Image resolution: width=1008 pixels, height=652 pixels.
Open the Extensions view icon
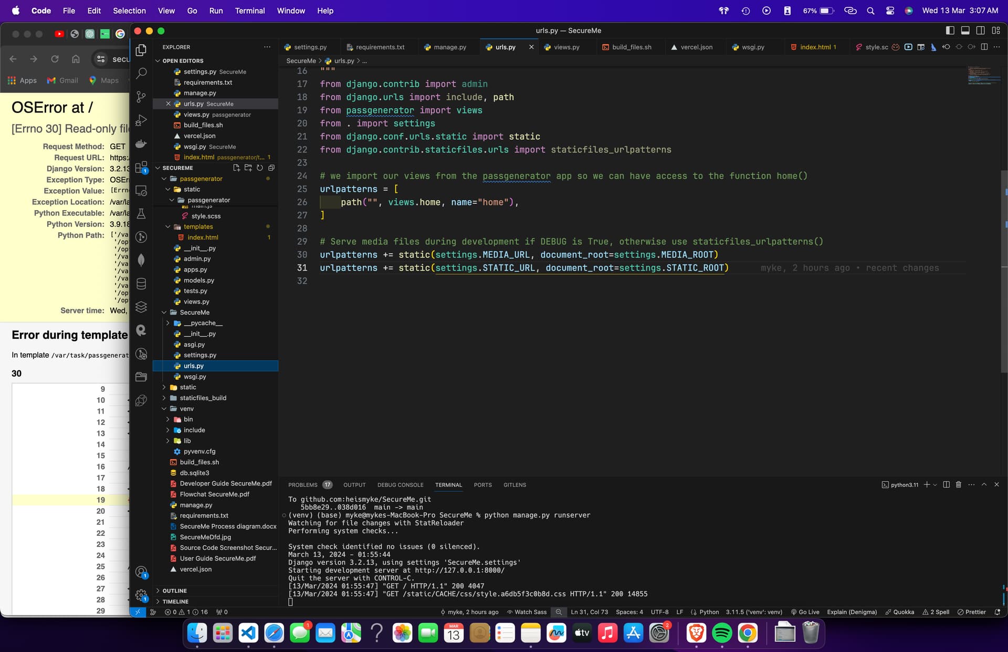pyautogui.click(x=141, y=168)
